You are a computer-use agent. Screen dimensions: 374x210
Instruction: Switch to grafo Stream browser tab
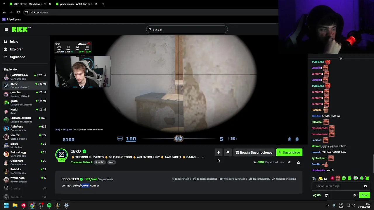coord(76,4)
